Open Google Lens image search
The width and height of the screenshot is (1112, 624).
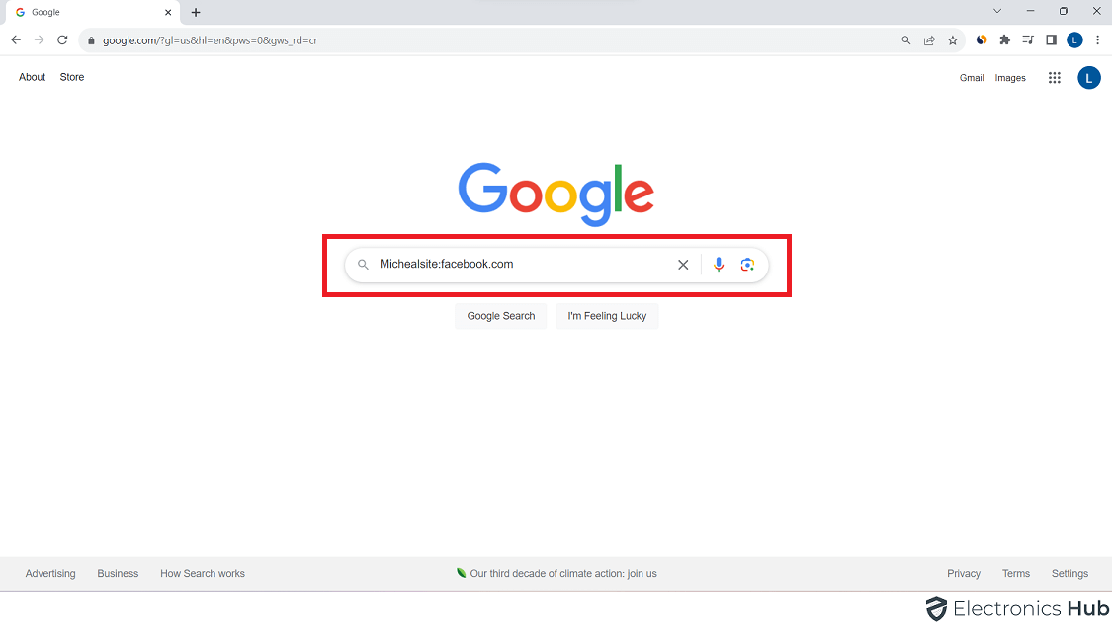(x=747, y=265)
